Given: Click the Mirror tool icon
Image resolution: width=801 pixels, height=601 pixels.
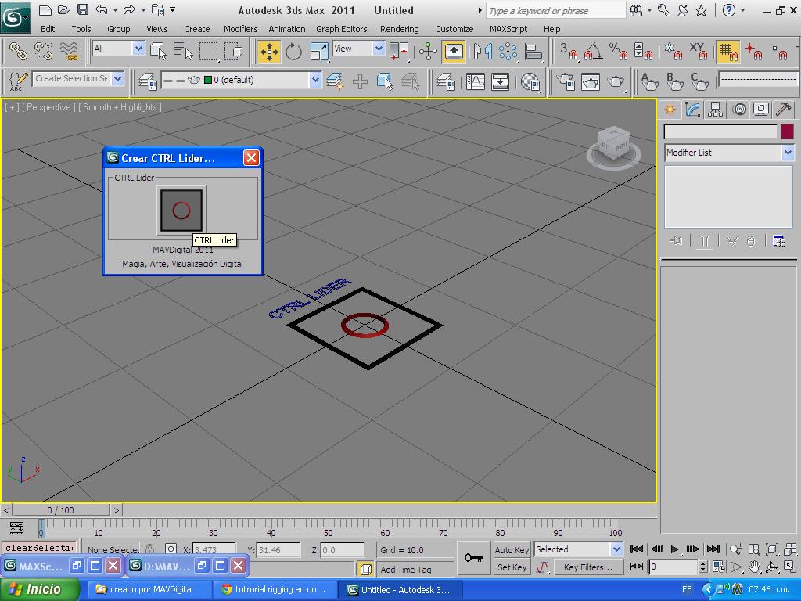Looking at the screenshot, I should tap(483, 52).
